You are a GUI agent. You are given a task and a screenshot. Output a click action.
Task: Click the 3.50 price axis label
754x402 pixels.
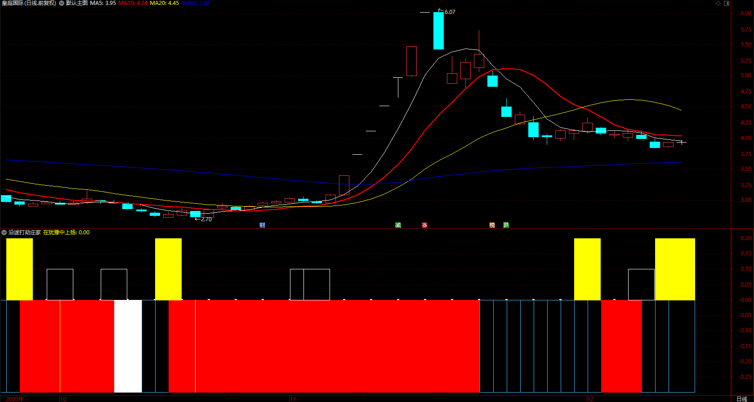746,169
